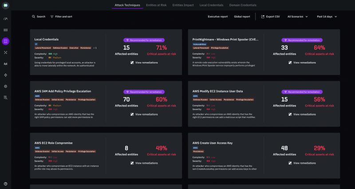
Task: Click the search magnifier icon
Action: pos(34,16)
